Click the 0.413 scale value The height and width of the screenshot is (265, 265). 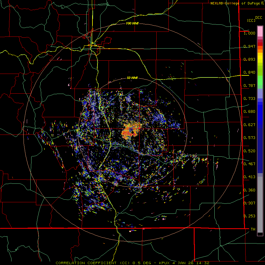coord(249,177)
